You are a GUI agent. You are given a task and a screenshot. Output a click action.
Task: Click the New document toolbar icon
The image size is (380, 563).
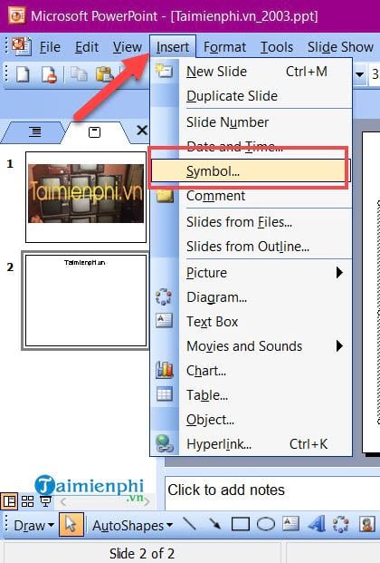[23, 74]
